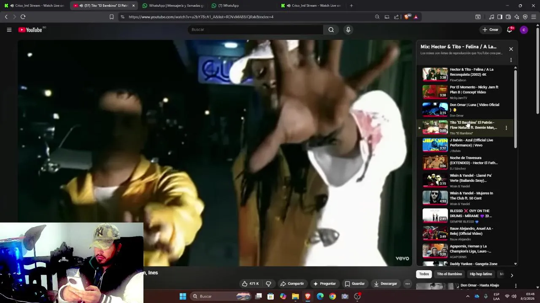This screenshot has width=540, height=303.
Task: Switch to WhatsApp Mensajería tab
Action: pos(173,5)
